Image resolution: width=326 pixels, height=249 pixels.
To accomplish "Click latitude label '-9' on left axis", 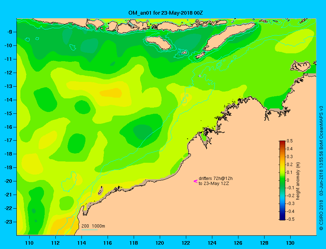I will pos(9,32).
